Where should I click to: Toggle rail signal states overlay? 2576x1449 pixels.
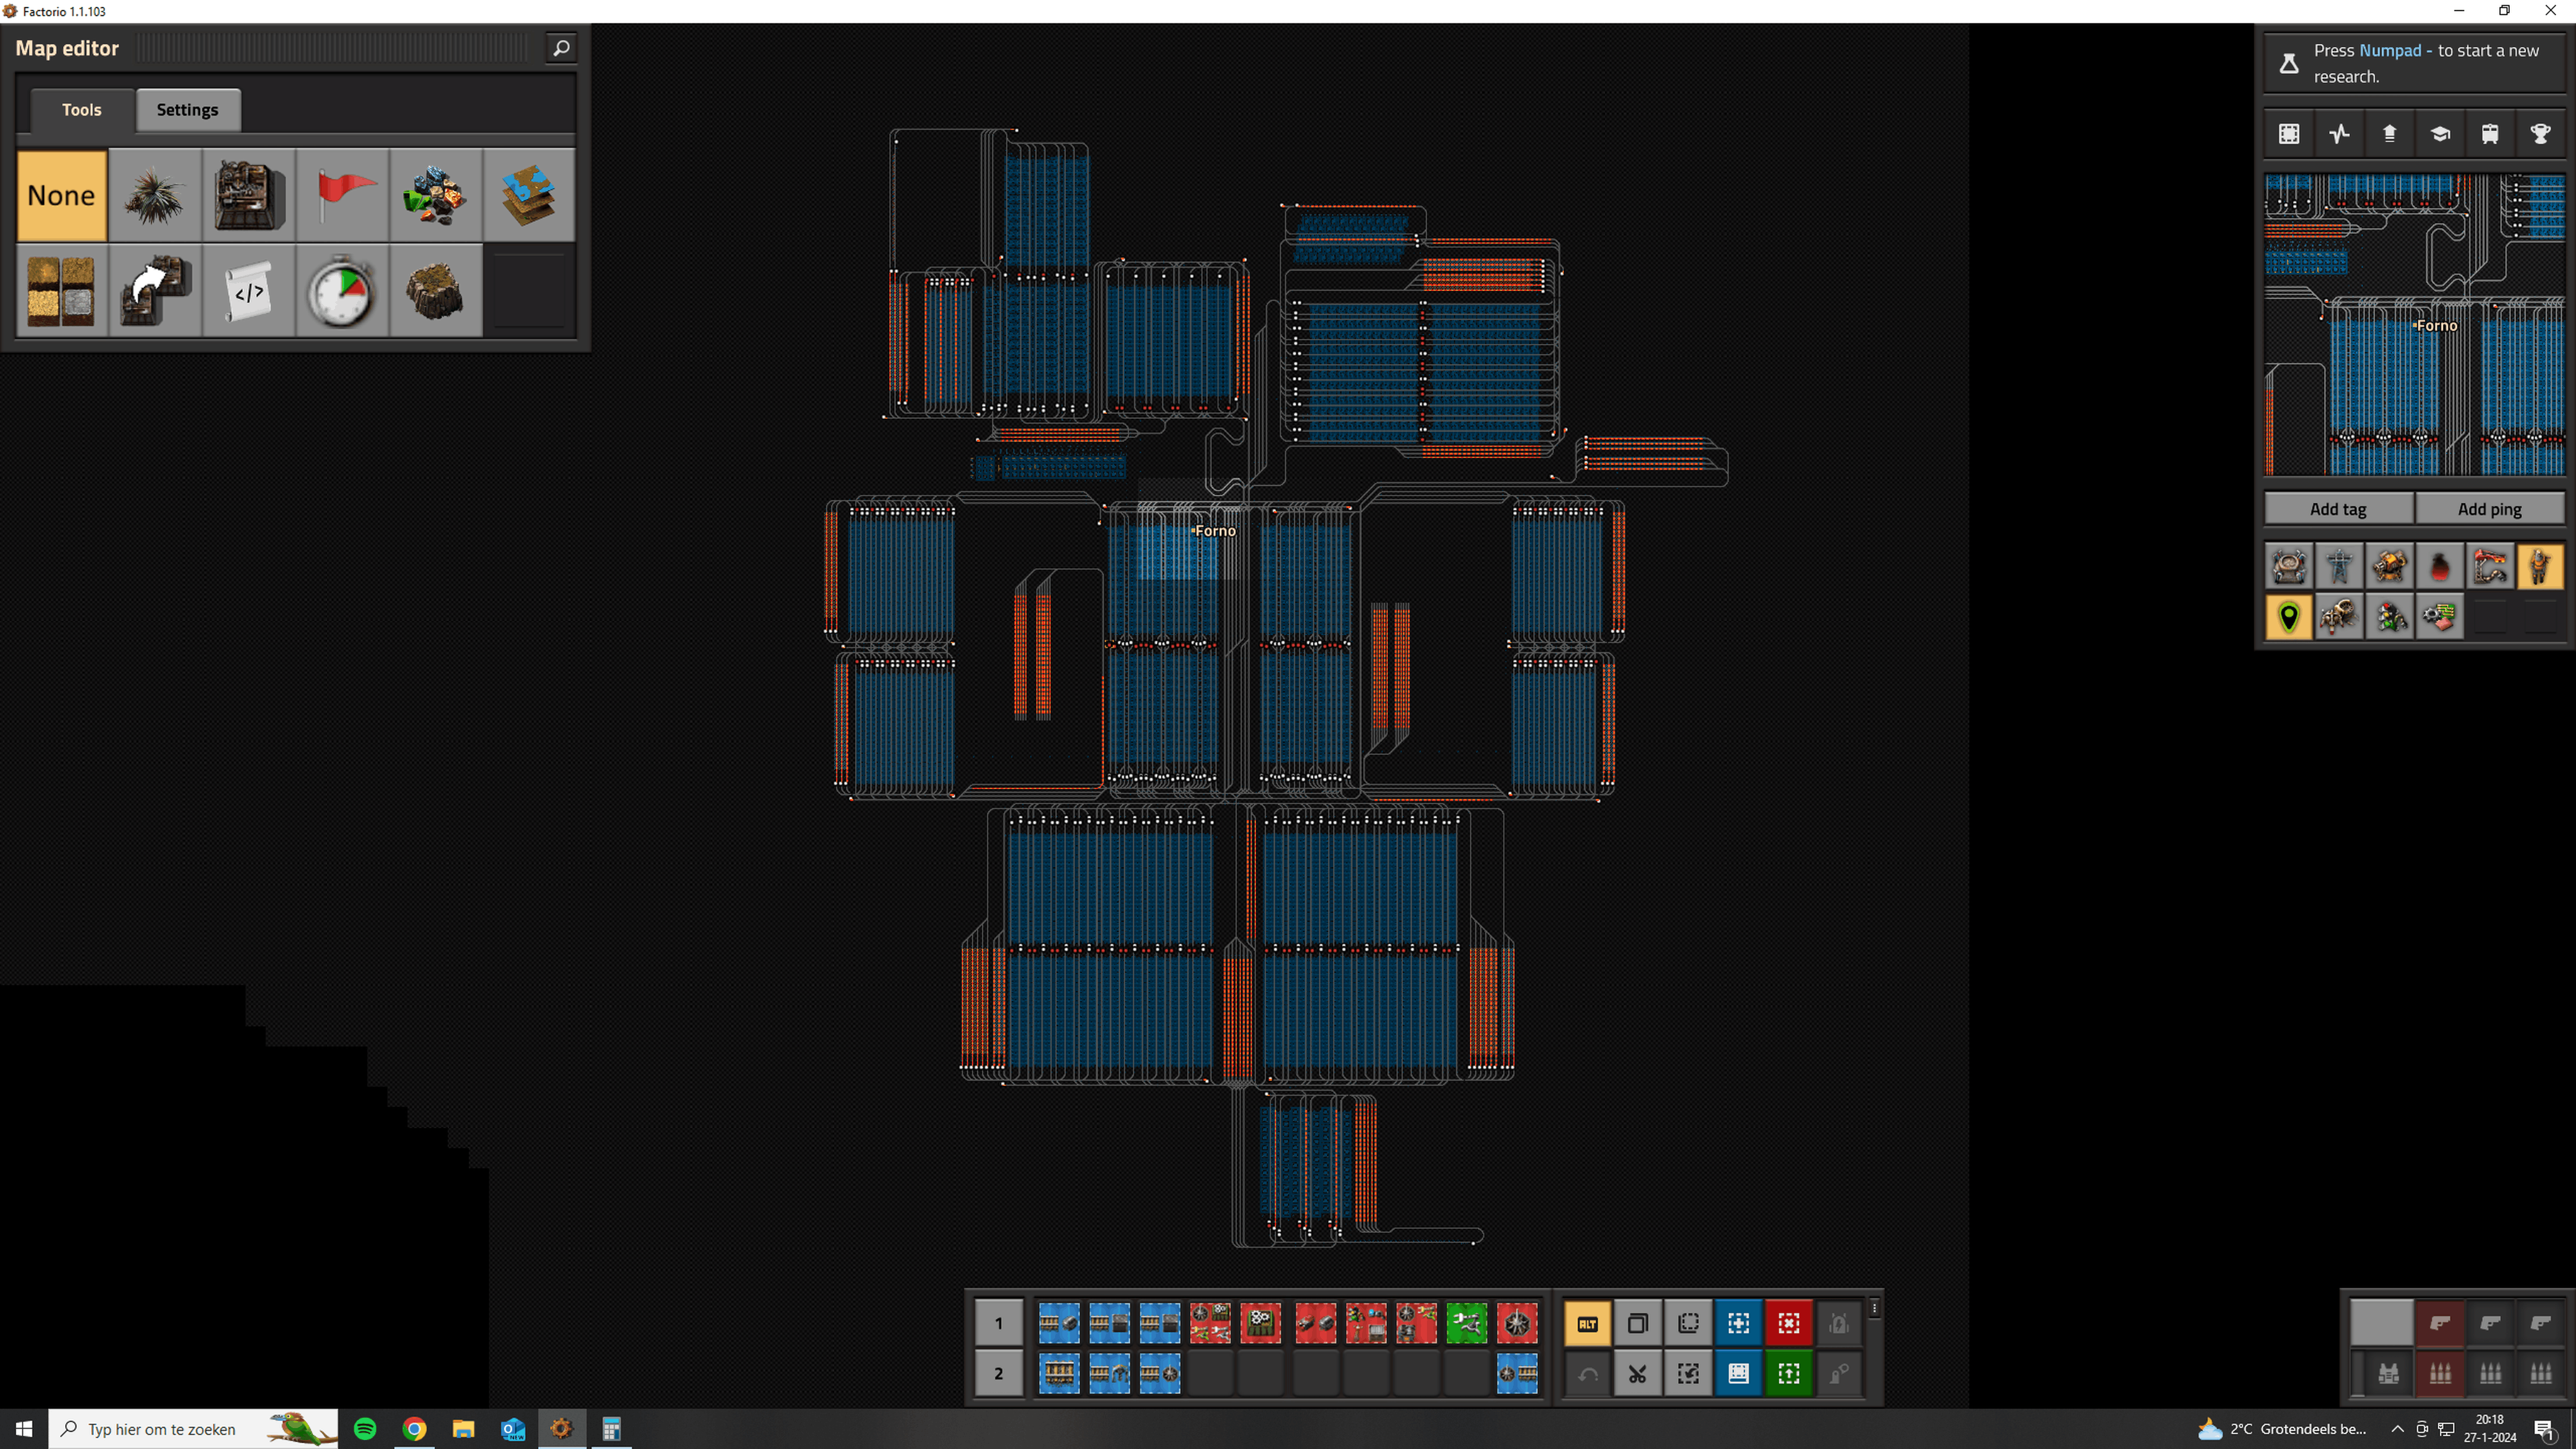(x=2390, y=617)
